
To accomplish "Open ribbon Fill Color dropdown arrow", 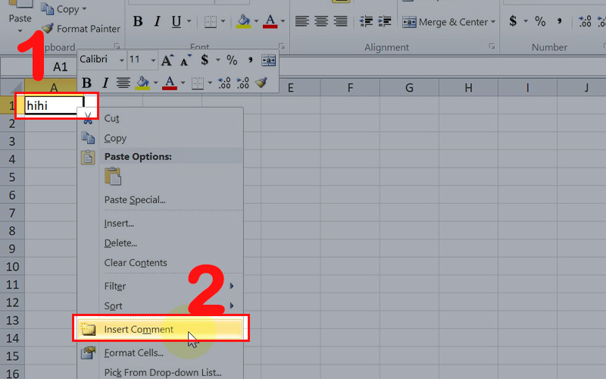I will coord(256,21).
